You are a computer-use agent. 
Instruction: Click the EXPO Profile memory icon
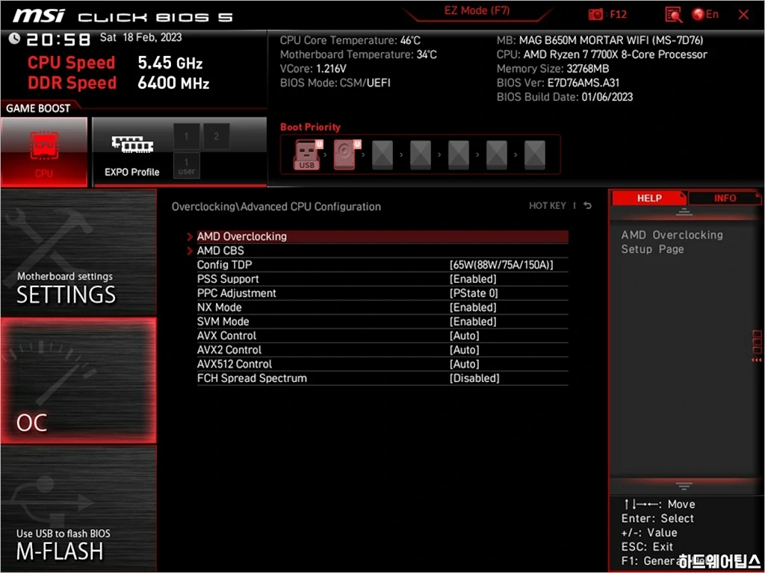[x=131, y=145]
